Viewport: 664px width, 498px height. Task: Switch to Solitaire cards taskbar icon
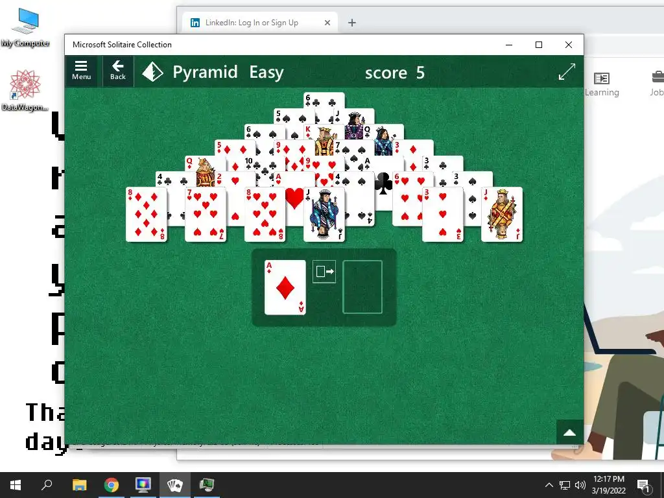[175, 485]
